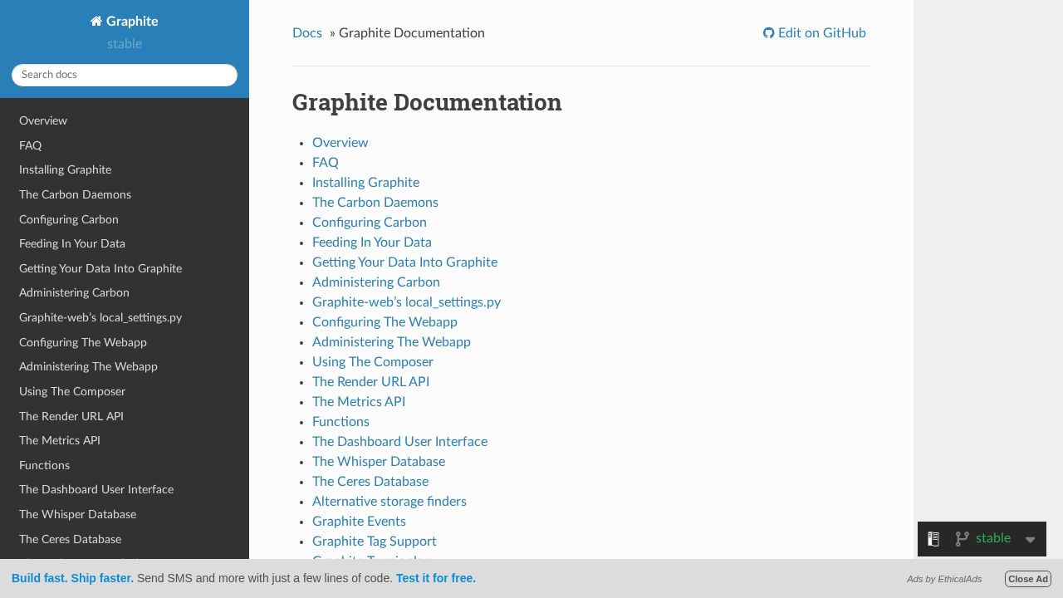Click the stable version label under Graphite

click(x=125, y=44)
